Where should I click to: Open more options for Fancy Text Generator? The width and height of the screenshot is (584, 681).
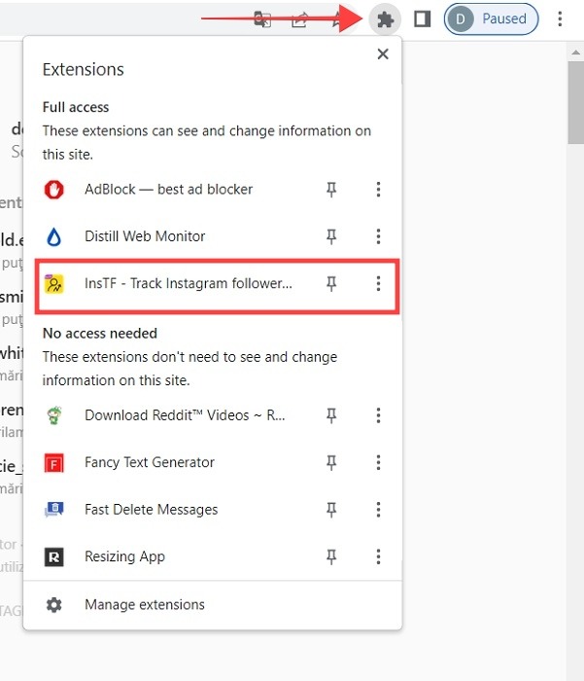[x=378, y=462]
